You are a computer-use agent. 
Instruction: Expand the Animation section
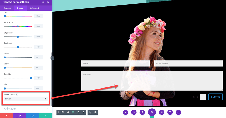tap(26, 109)
